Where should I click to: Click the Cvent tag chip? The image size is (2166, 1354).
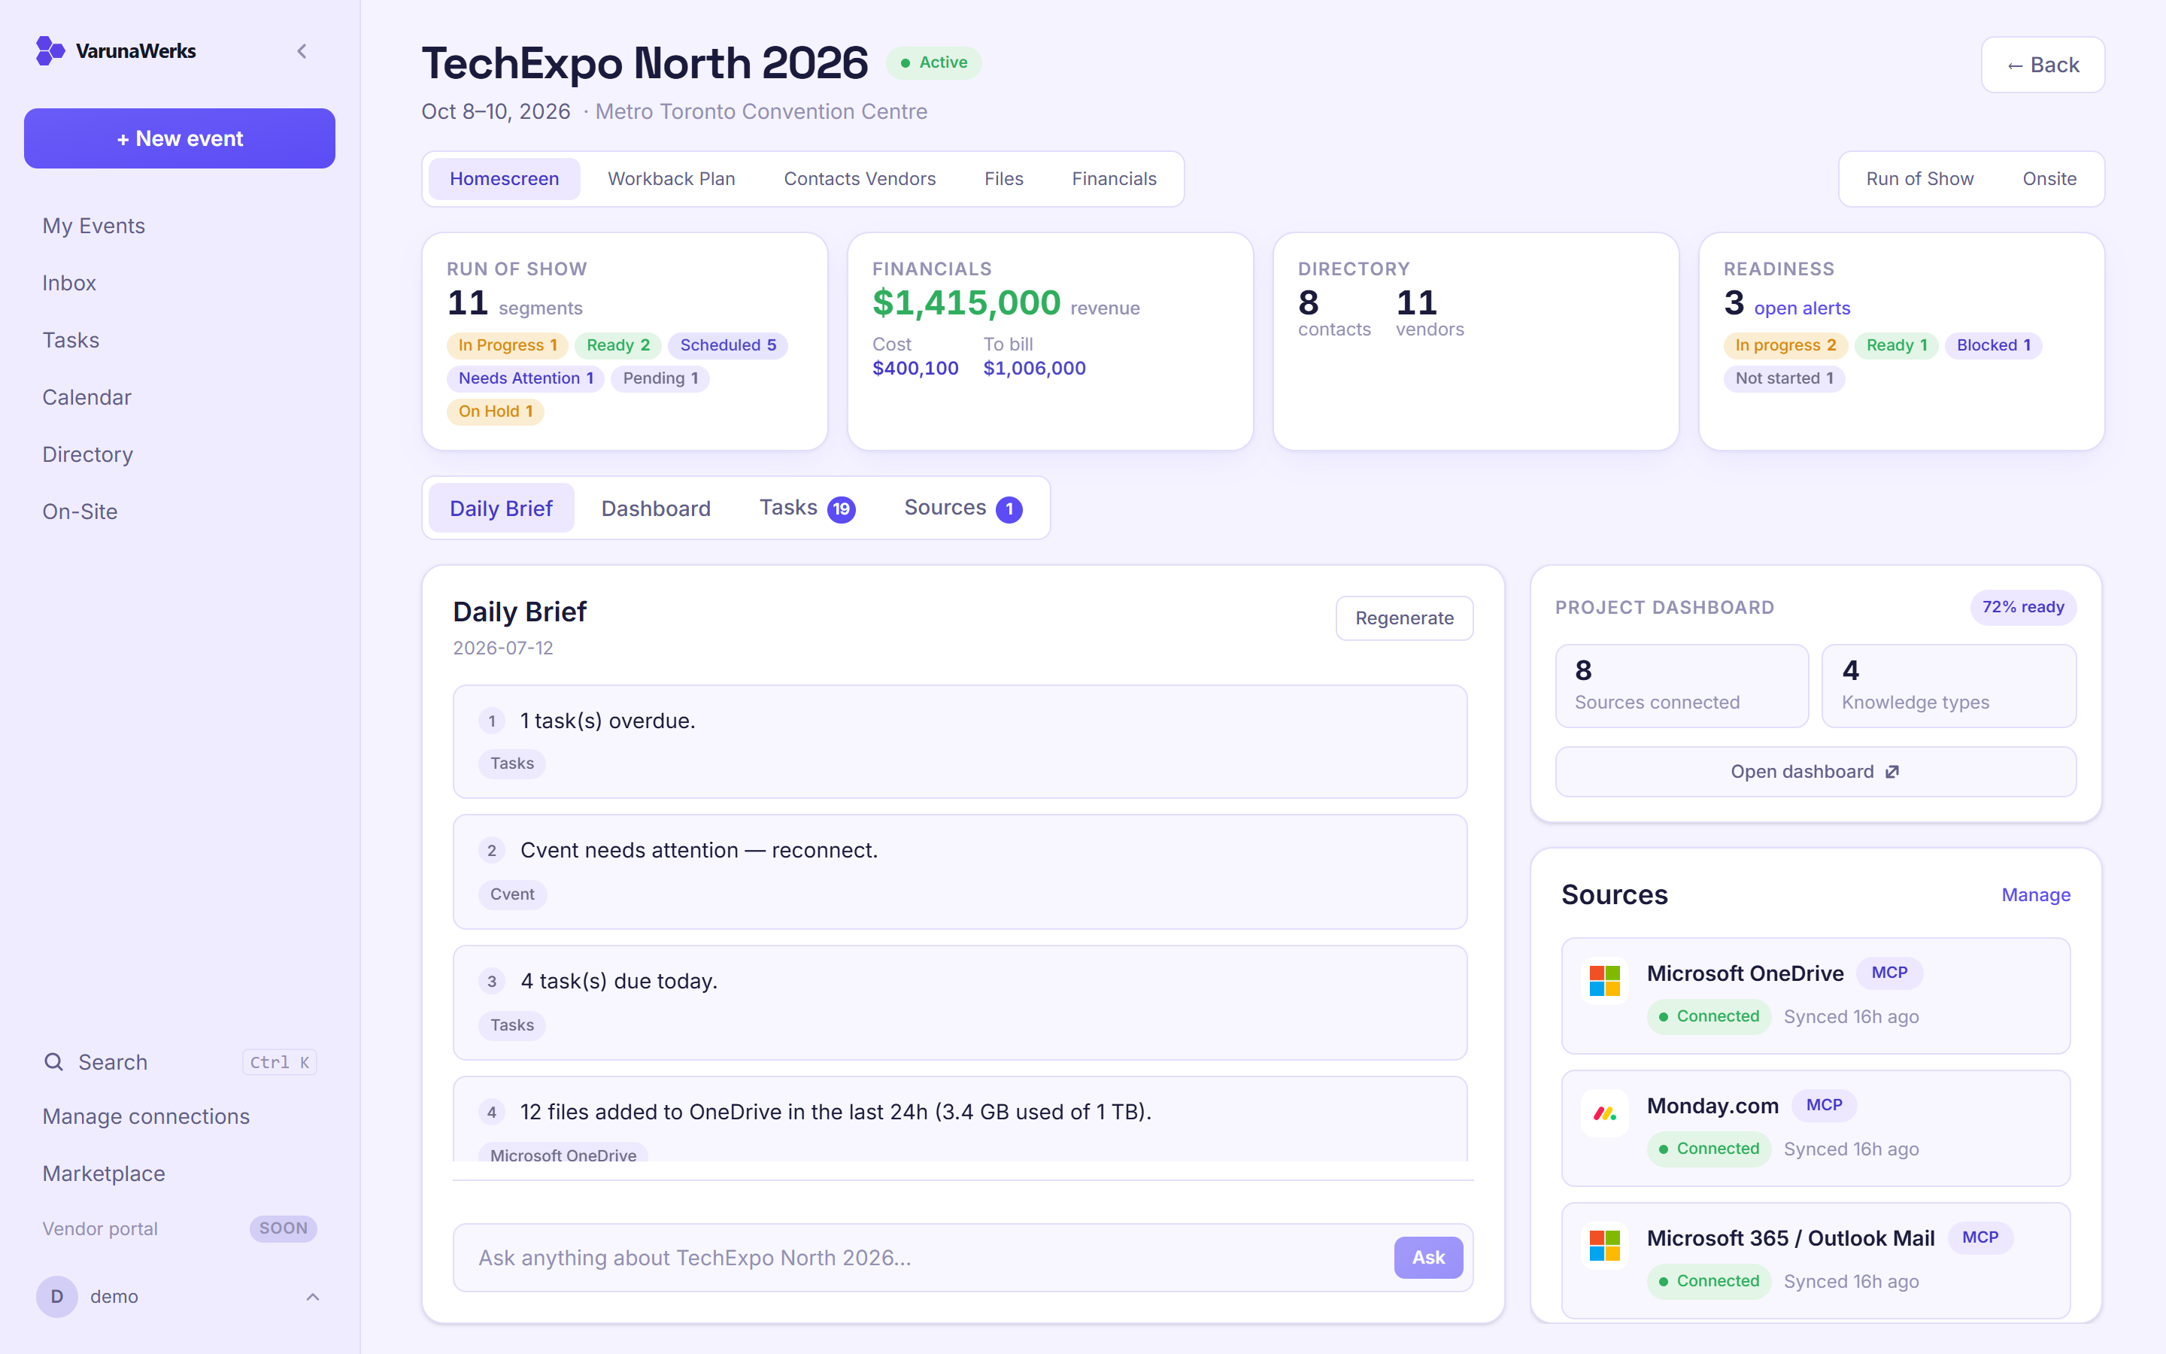(512, 894)
